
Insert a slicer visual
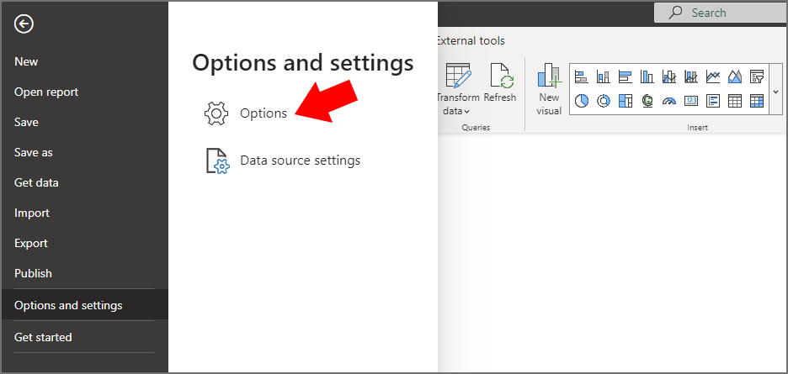click(757, 76)
